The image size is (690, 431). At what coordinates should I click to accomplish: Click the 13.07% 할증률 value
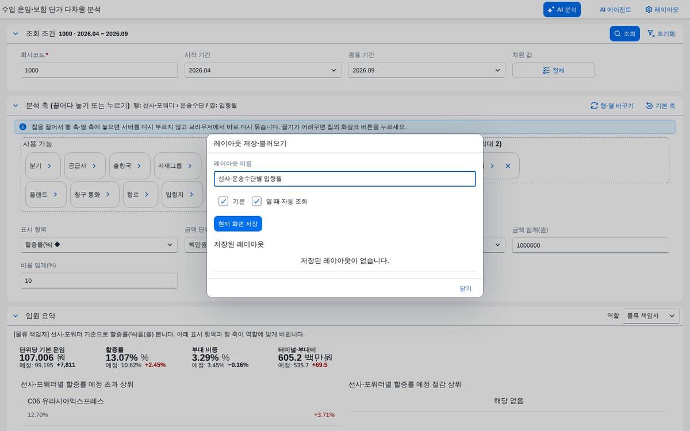tap(127, 357)
